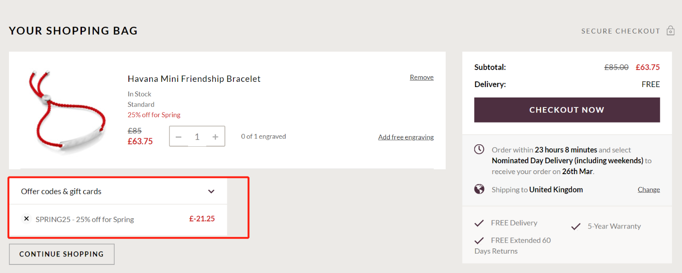Image resolution: width=682 pixels, height=273 pixels.
Task: Remove the Havana bracelet from bag
Action: (422, 77)
